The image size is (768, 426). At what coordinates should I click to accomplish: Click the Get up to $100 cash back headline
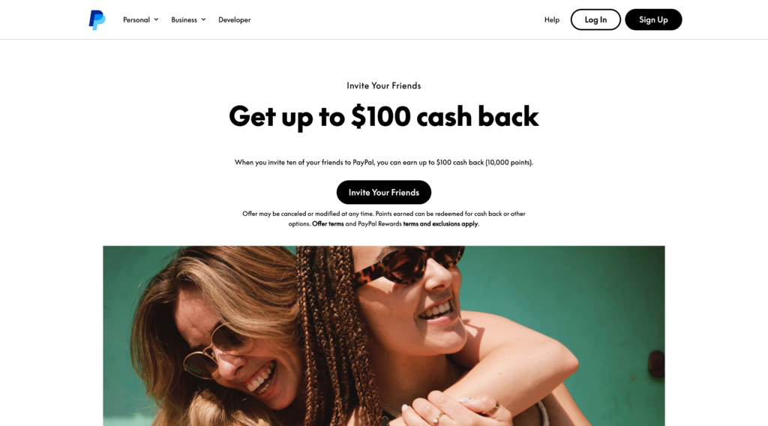[x=383, y=116]
